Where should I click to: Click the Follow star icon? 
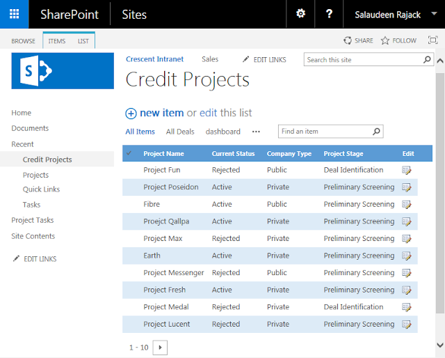385,40
